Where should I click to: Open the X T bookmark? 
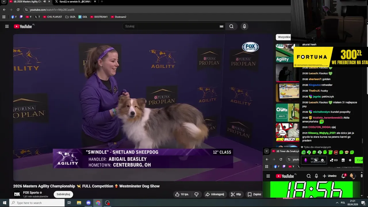[37, 17]
